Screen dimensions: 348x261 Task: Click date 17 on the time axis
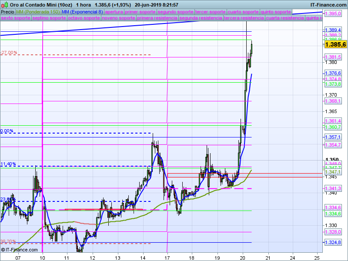tap(167, 258)
